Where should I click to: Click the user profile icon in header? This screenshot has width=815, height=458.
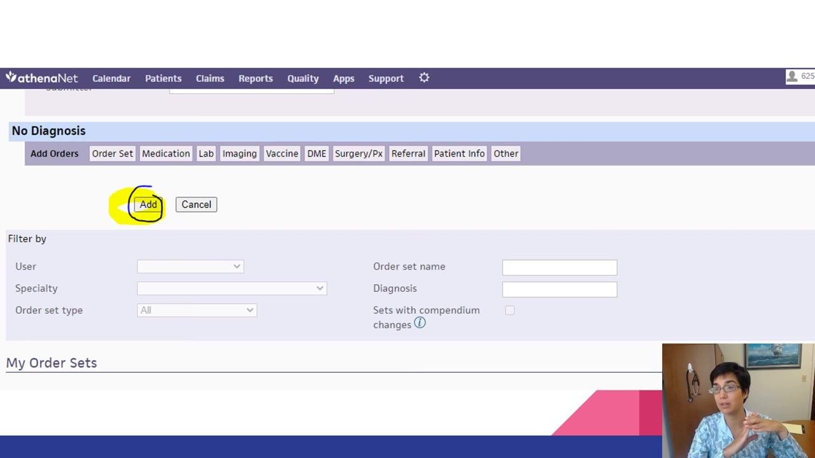[x=792, y=77]
